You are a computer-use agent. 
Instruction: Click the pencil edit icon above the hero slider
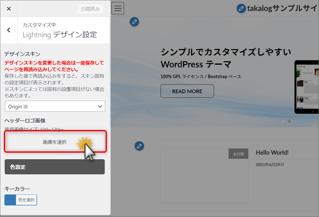point(134,21)
